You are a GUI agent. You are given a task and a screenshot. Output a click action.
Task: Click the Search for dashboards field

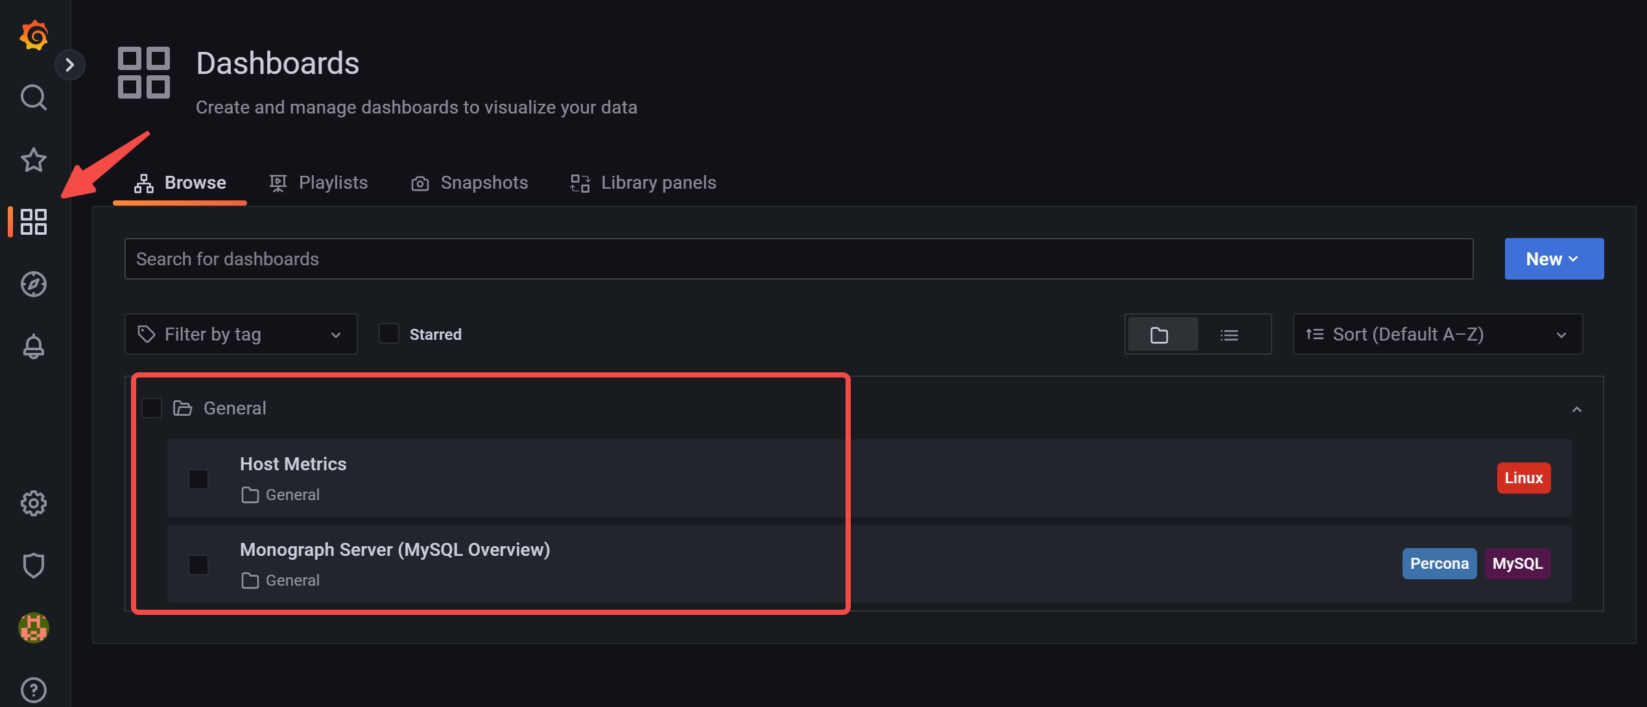(799, 259)
